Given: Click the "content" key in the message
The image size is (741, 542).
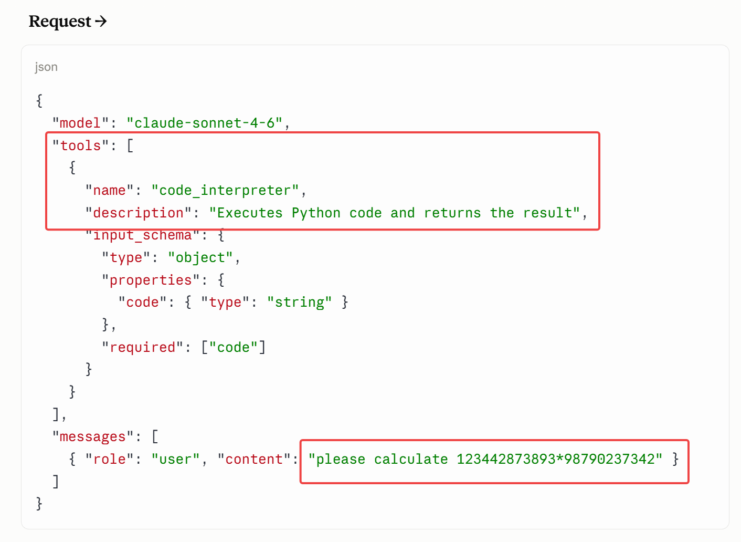Looking at the screenshot, I should click(254, 459).
